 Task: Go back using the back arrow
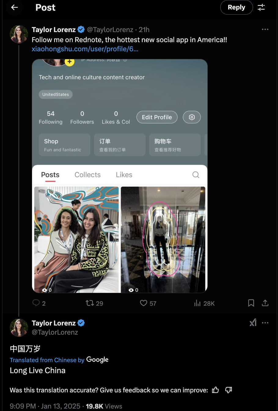coord(14,7)
